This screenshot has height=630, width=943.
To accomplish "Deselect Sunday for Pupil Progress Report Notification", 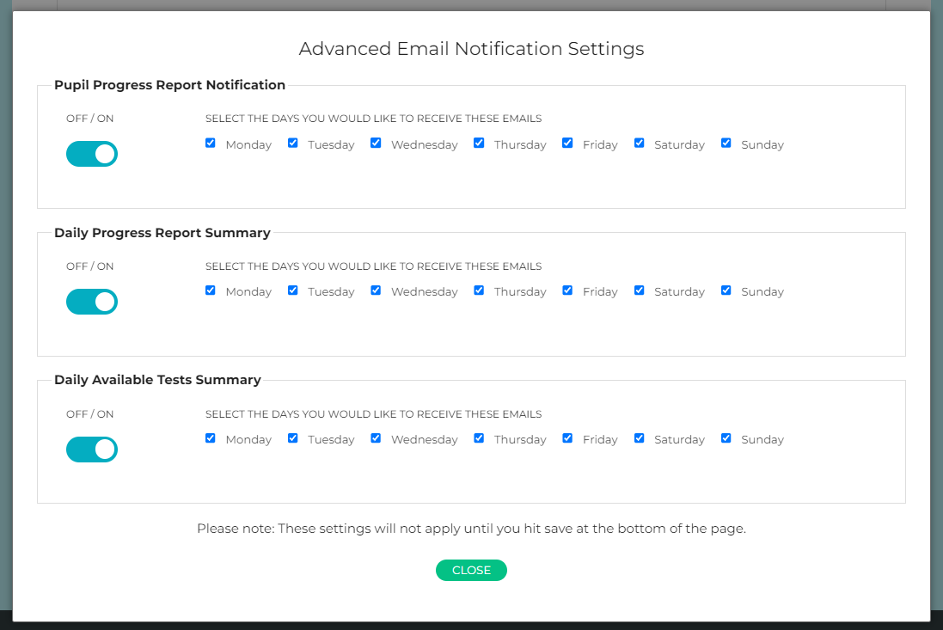I will [x=726, y=143].
